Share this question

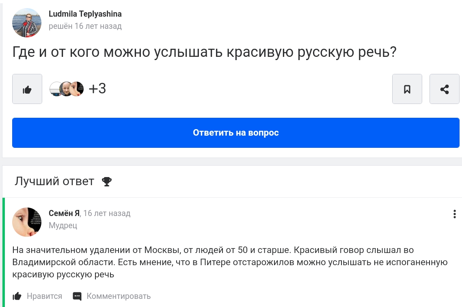tap(445, 89)
